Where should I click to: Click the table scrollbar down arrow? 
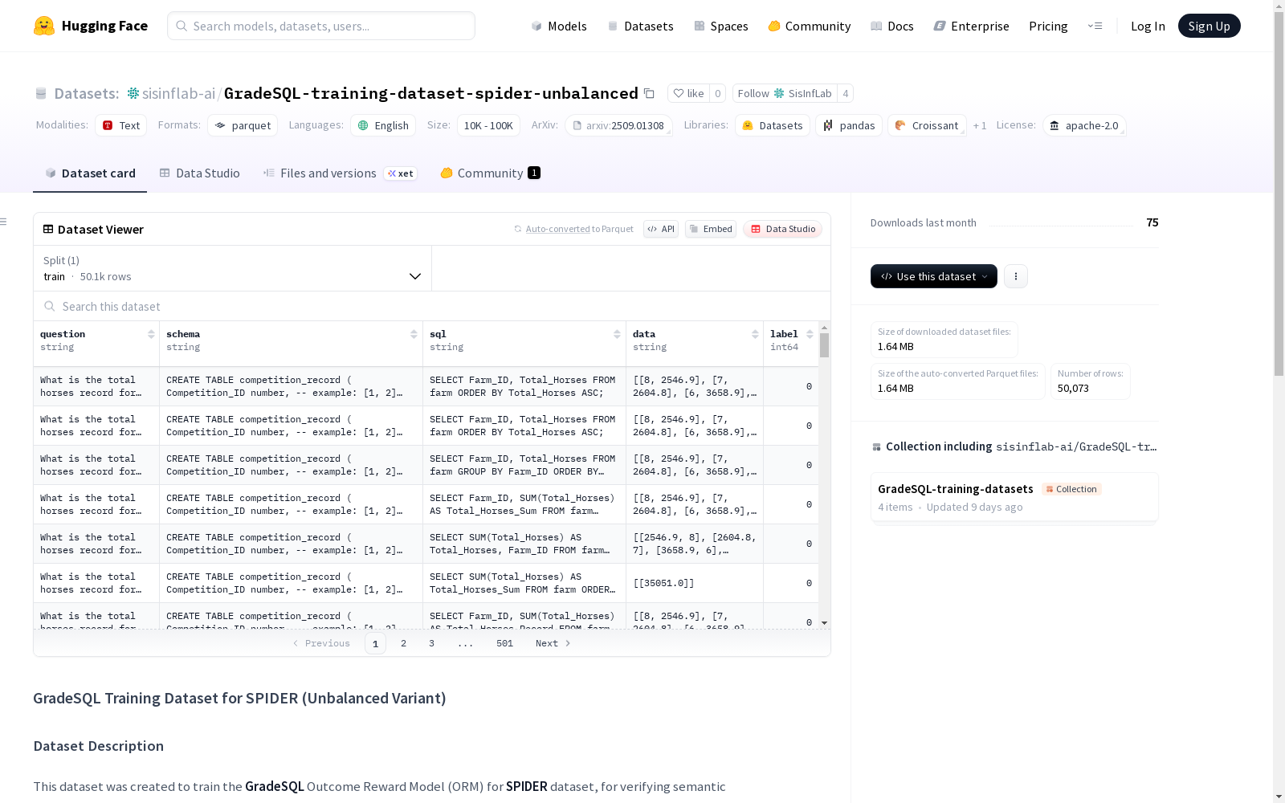pos(824,623)
